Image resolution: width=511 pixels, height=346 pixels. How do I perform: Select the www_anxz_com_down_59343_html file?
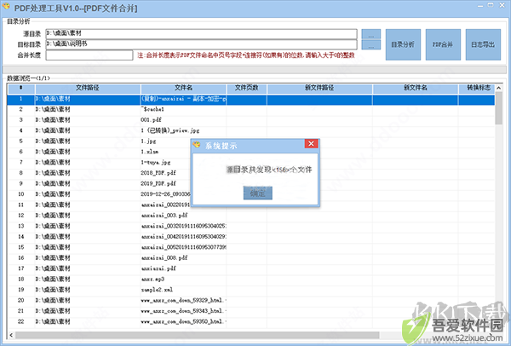point(251,311)
